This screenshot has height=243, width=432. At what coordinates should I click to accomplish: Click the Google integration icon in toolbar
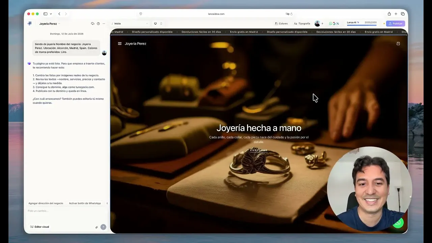click(x=334, y=24)
